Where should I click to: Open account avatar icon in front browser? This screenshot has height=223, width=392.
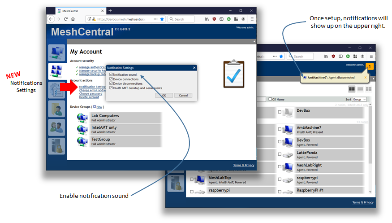(x=243, y=19)
